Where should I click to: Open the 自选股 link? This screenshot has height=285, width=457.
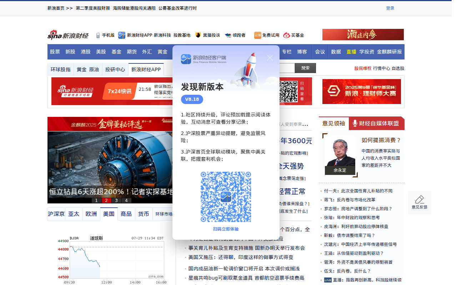coord(398,68)
